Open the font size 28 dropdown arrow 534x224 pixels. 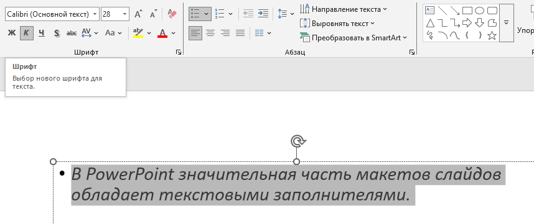pos(124,14)
